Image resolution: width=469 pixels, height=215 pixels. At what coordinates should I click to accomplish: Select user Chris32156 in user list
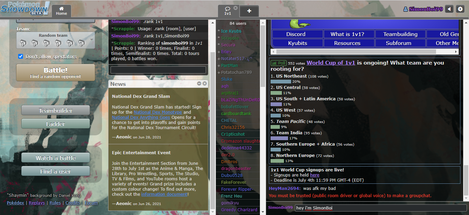(x=238, y=127)
